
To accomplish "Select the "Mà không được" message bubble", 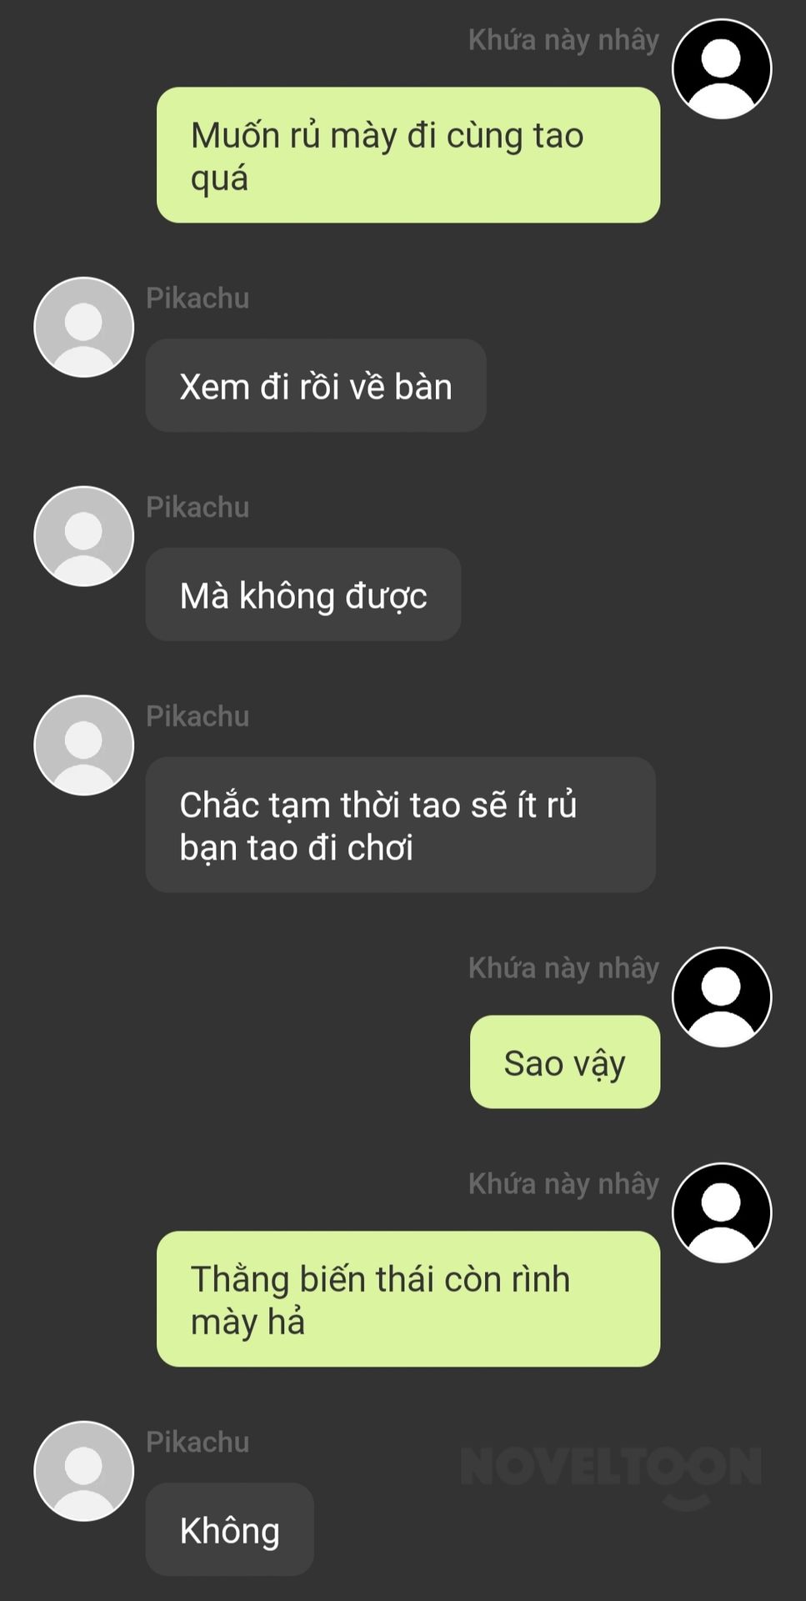I will point(303,595).
